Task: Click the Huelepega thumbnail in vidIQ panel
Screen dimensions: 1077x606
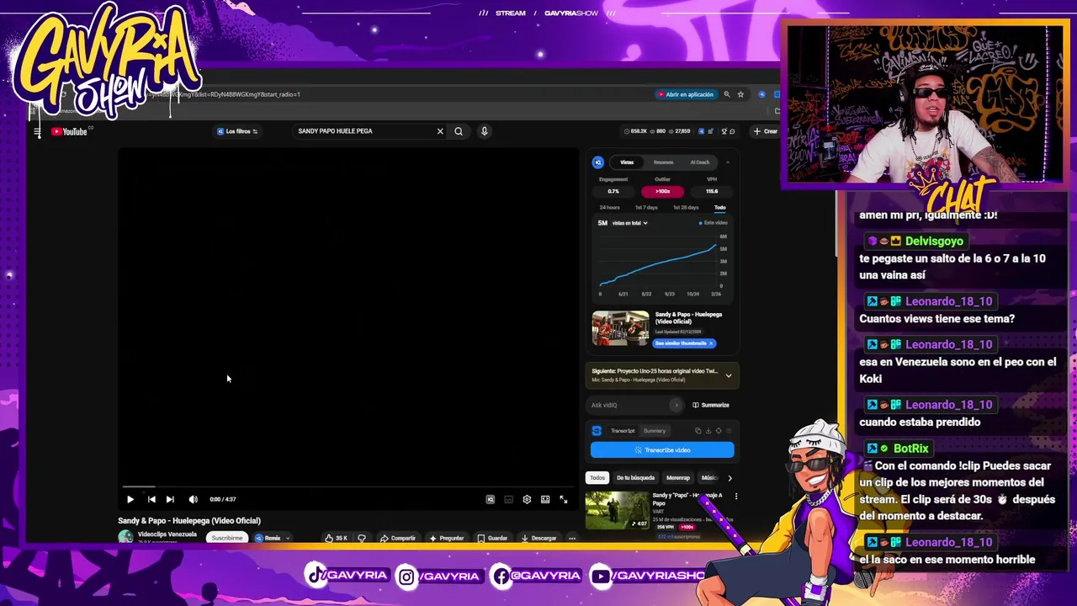Action: (x=620, y=328)
